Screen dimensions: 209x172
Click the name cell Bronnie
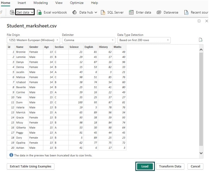click(x=22, y=52)
